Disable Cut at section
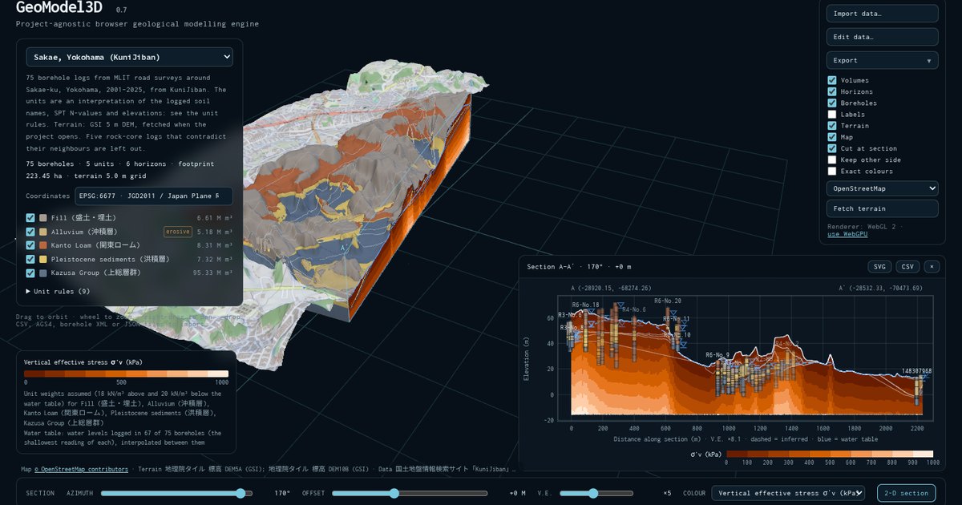The width and height of the screenshot is (962, 505). coord(832,148)
